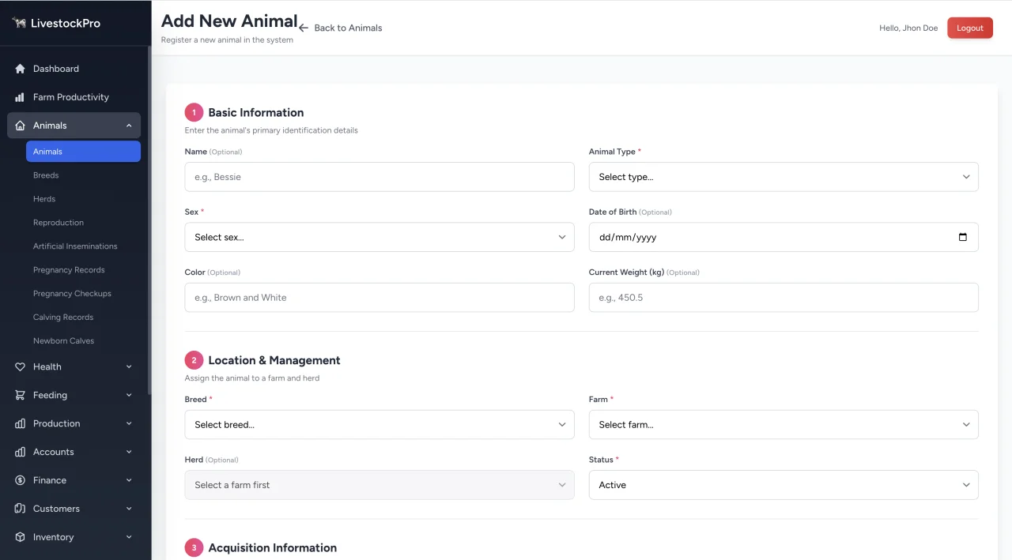
Task: Click the Dashboard home icon
Action: 21,69
